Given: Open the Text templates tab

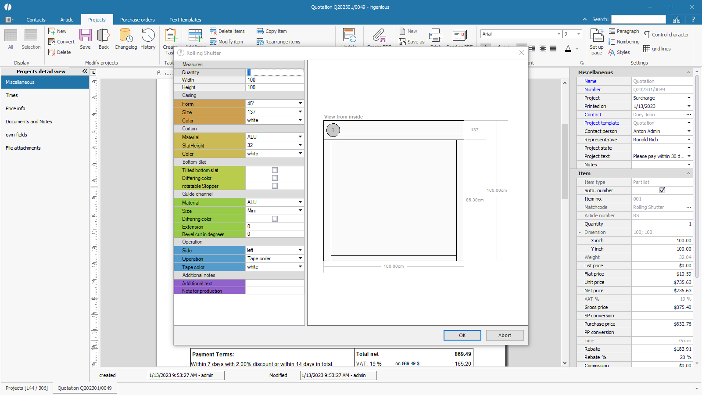Looking at the screenshot, I should [185, 20].
